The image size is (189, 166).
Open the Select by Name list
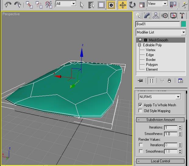pyautogui.click(x=91, y=5)
